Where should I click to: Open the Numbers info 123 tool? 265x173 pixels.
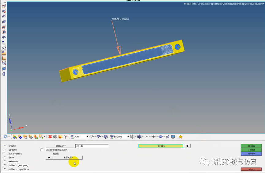[4, 43]
